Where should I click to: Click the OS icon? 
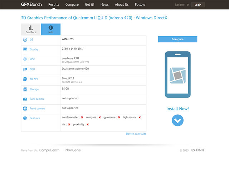point(25,40)
